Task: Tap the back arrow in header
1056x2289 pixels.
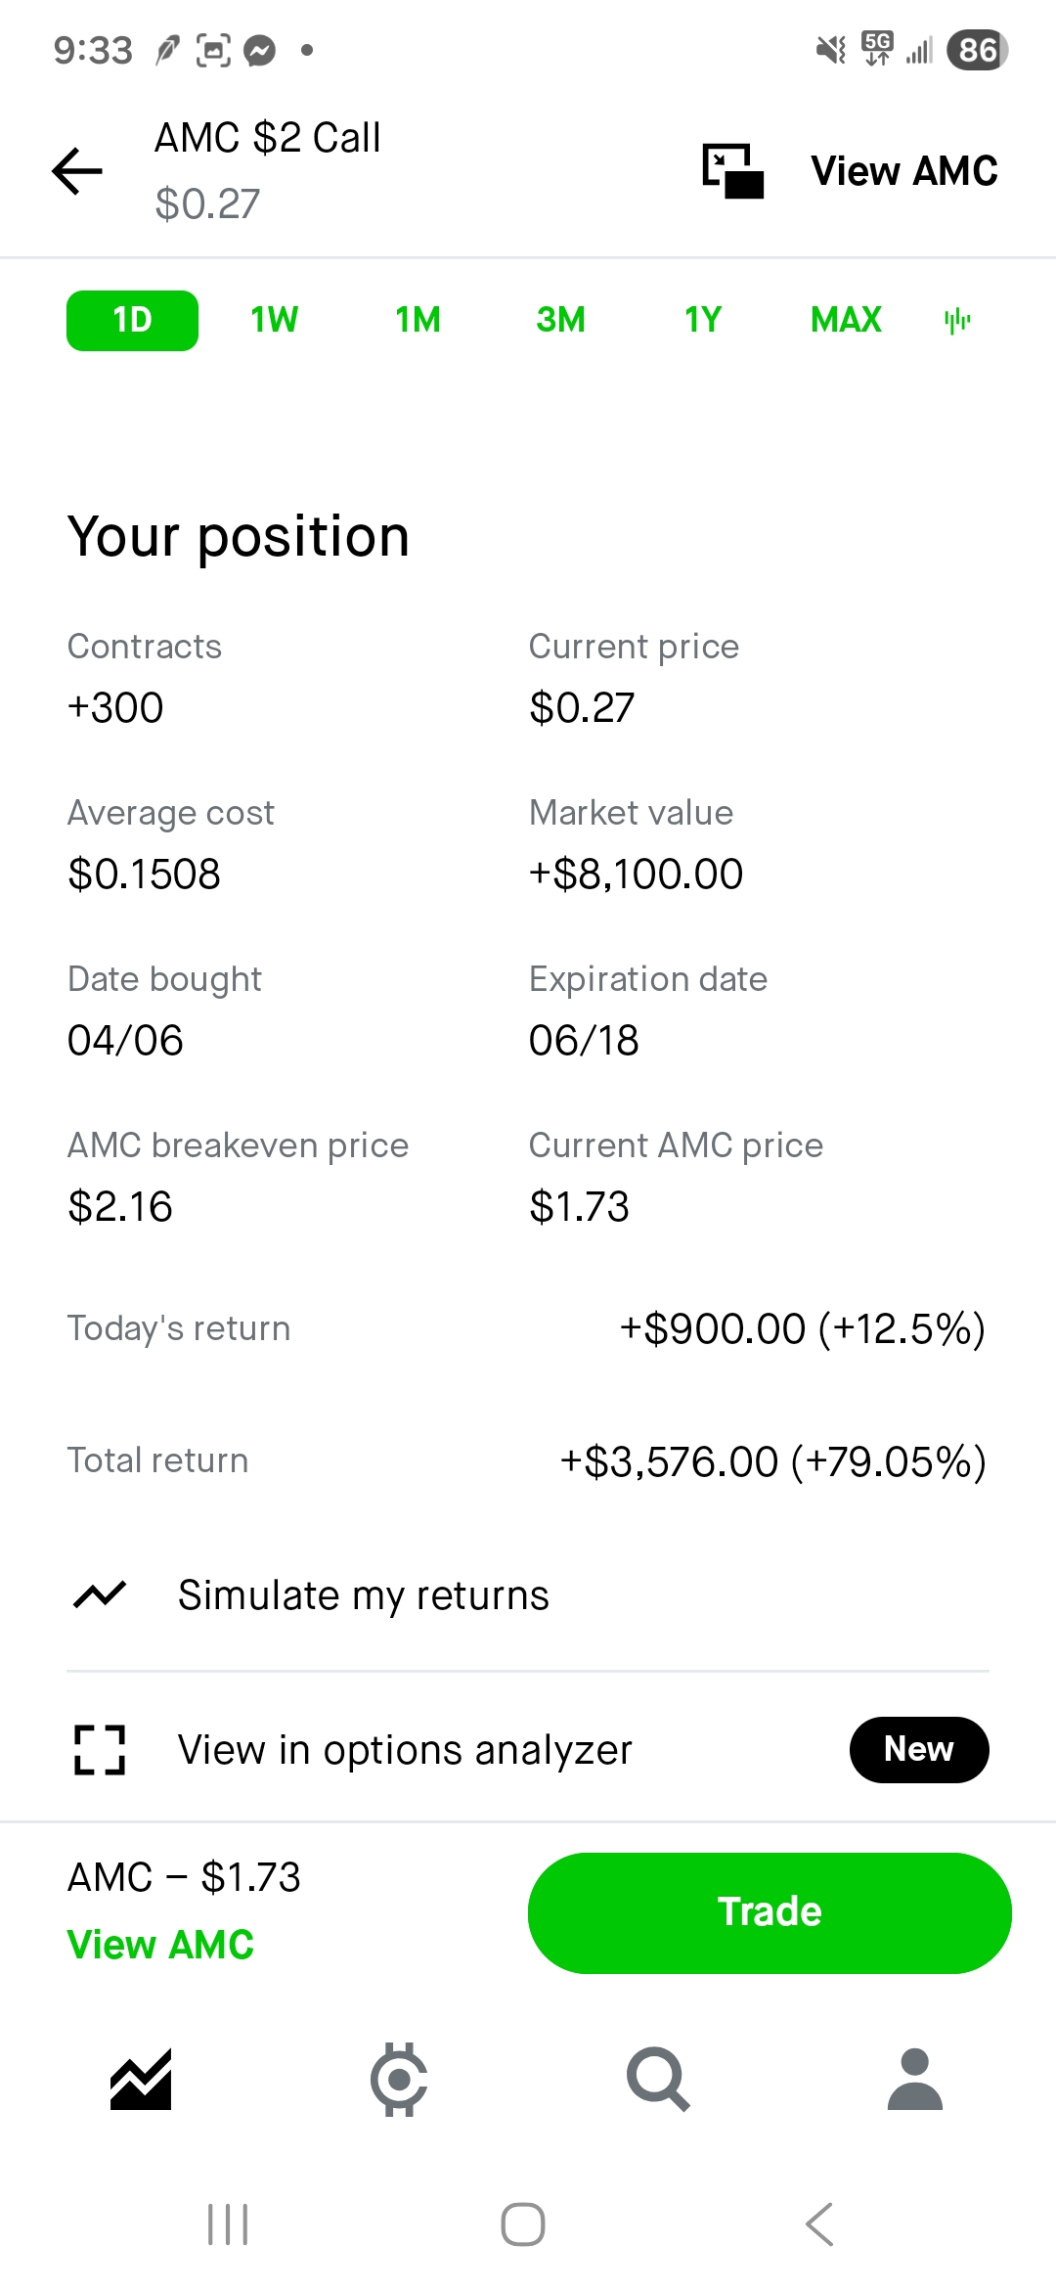Action: (77, 171)
